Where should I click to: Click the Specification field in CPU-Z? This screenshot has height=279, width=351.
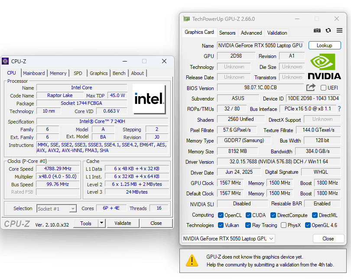click(x=102, y=121)
